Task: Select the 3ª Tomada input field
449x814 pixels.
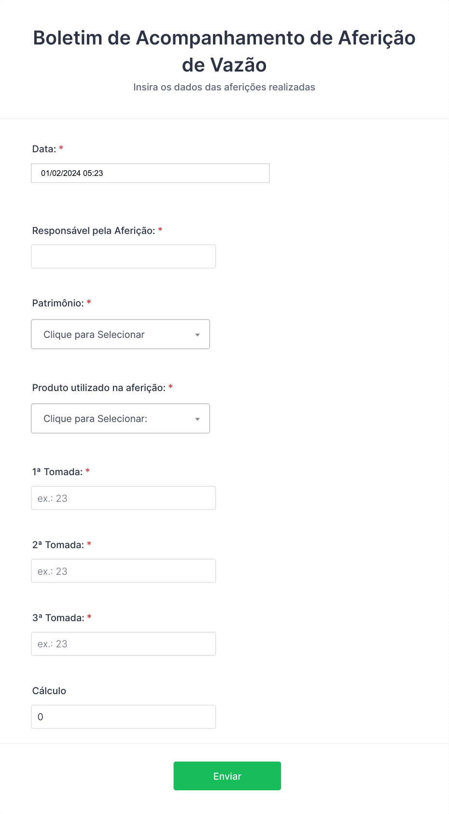Action: click(x=123, y=644)
